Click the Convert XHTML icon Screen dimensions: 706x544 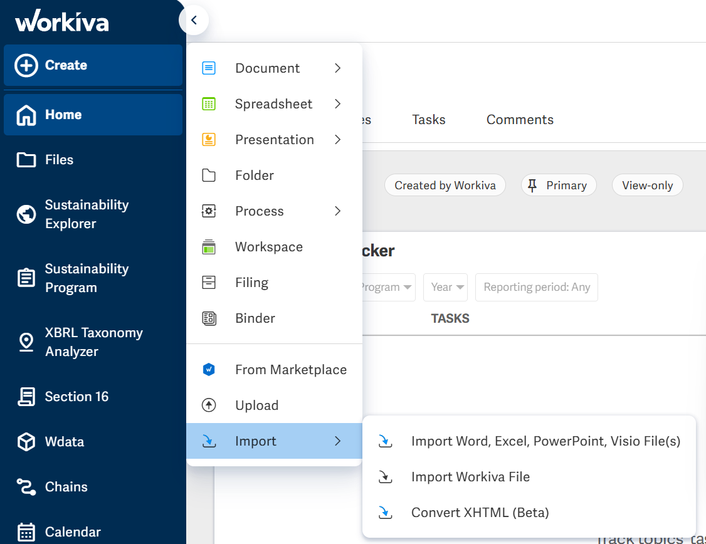385,513
